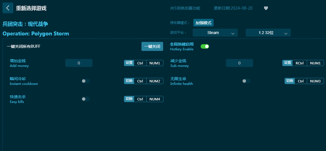Enable the Easy kills toggle
This screenshot has width=326, height=151.
coord(85,99)
